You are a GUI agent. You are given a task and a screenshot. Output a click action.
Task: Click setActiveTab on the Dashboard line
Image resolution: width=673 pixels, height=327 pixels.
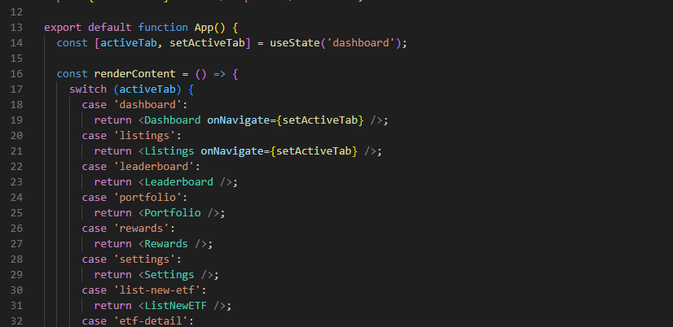point(319,120)
